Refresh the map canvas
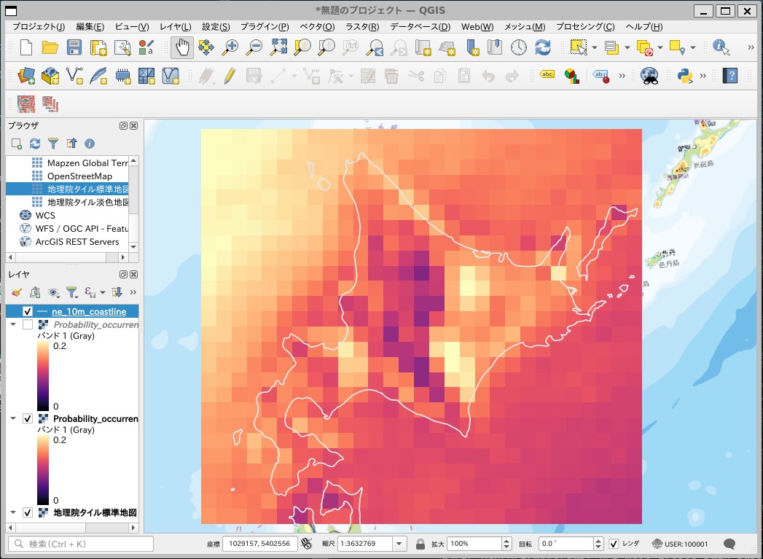The width and height of the screenshot is (763, 559). point(543,48)
